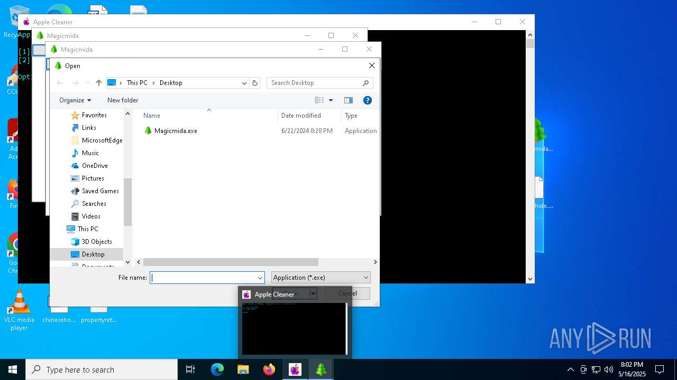Maximize the Apple Cleaner window
Screen dimensions: 677x380
(498, 22)
